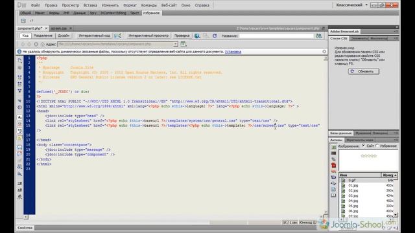Click the Expand All icon
Screen dimensions: 415x233
20,91
